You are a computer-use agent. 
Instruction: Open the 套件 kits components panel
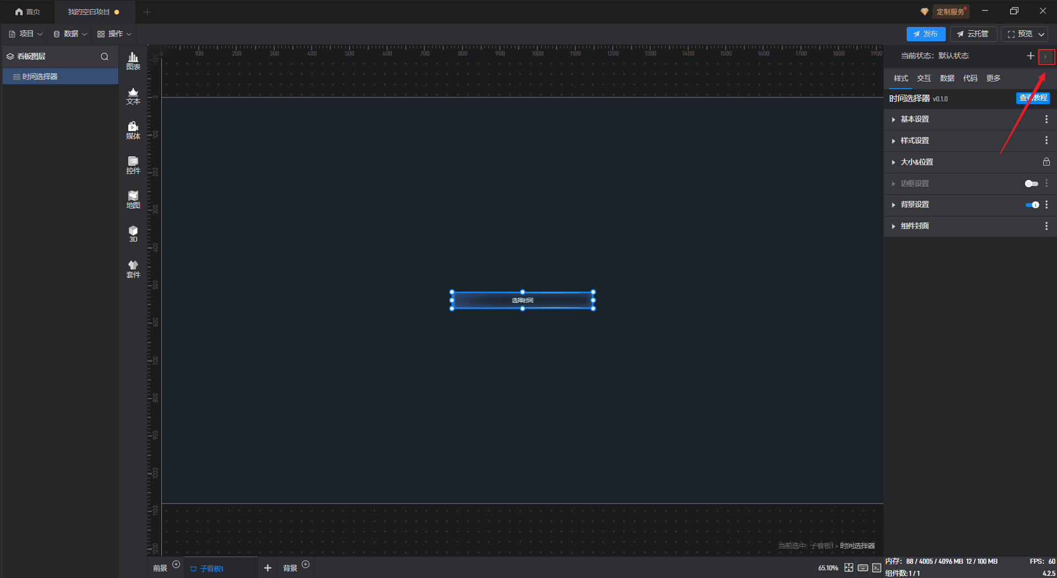click(x=133, y=269)
